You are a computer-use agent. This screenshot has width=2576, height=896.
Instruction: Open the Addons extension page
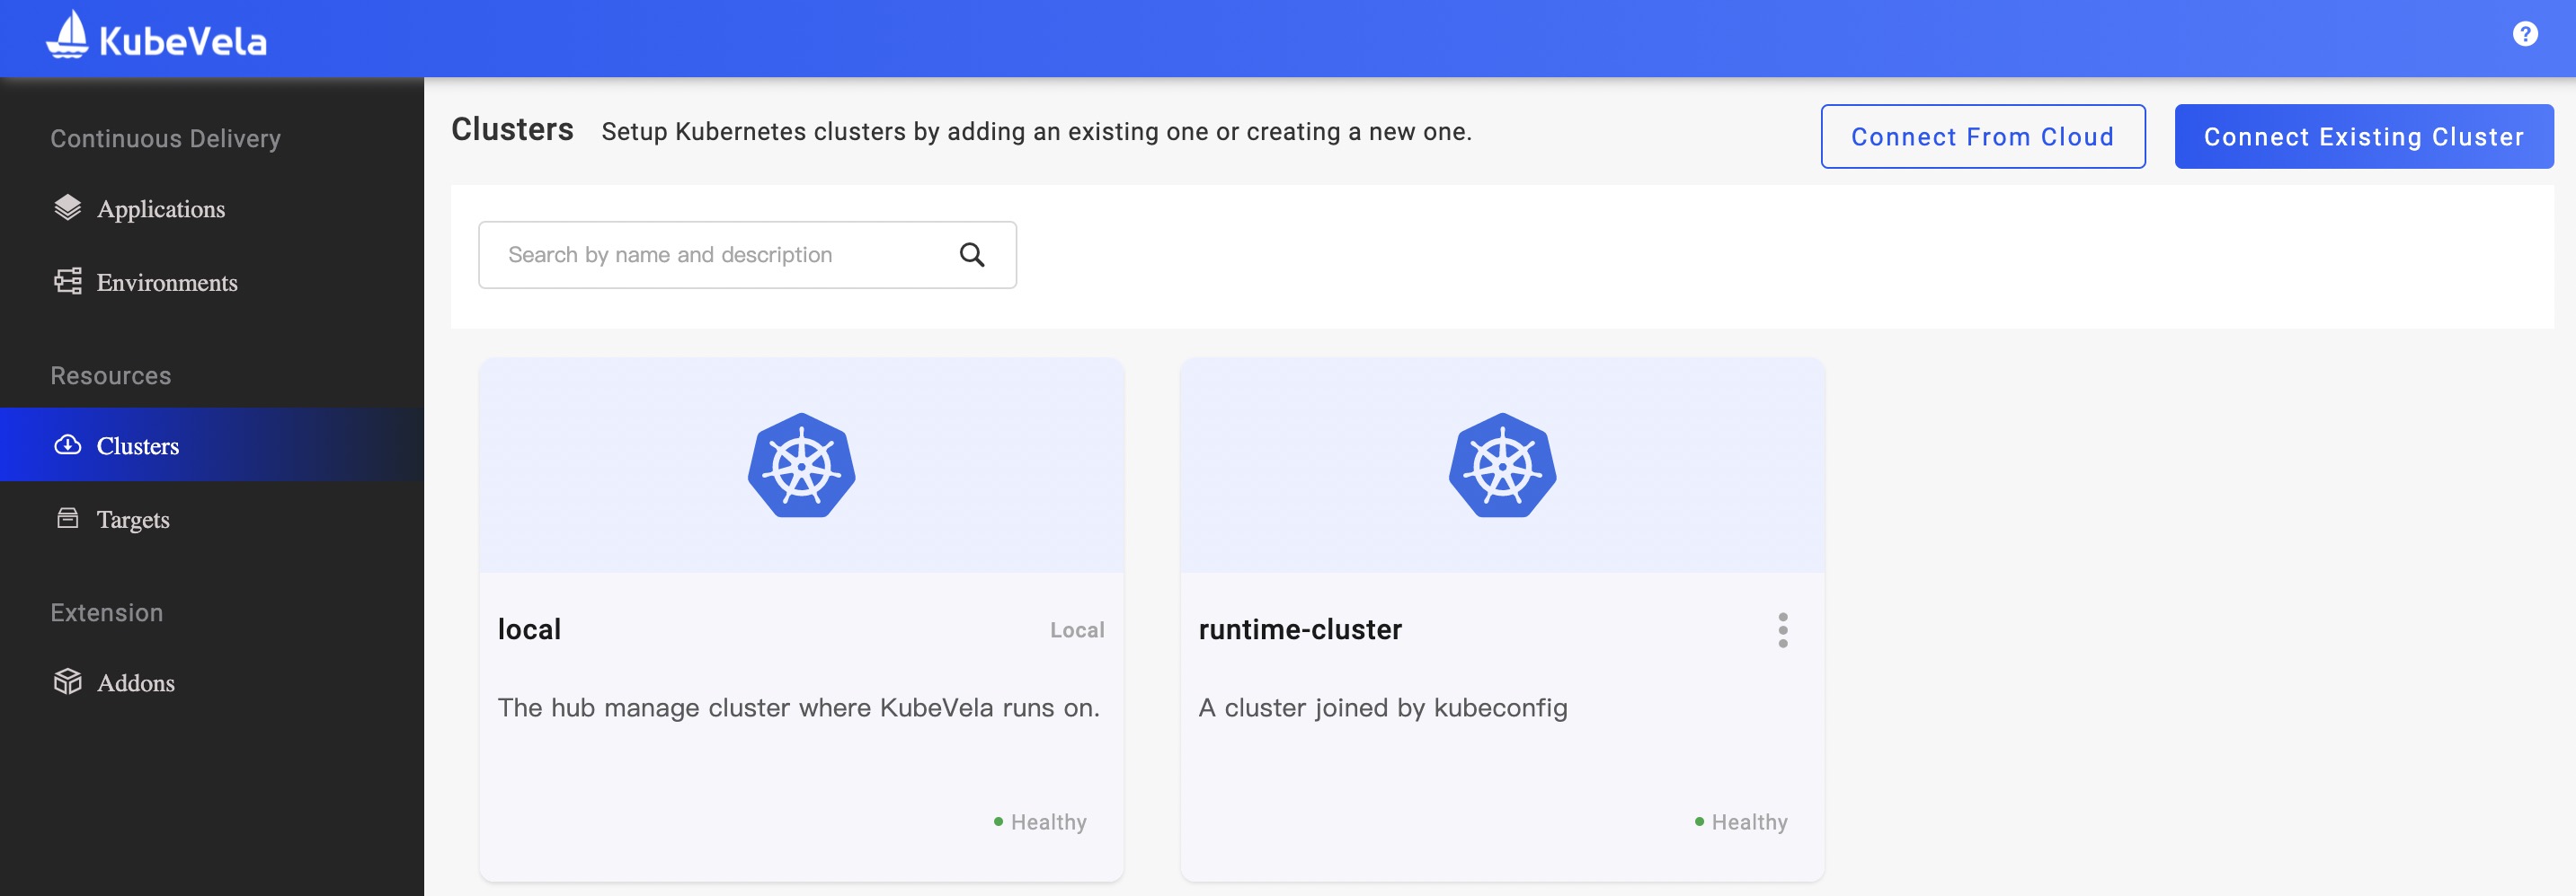[x=135, y=683]
